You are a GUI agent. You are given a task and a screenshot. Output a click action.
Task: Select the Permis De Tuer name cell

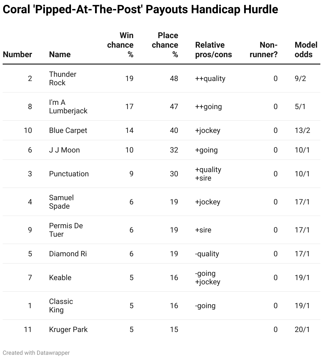coord(66,230)
